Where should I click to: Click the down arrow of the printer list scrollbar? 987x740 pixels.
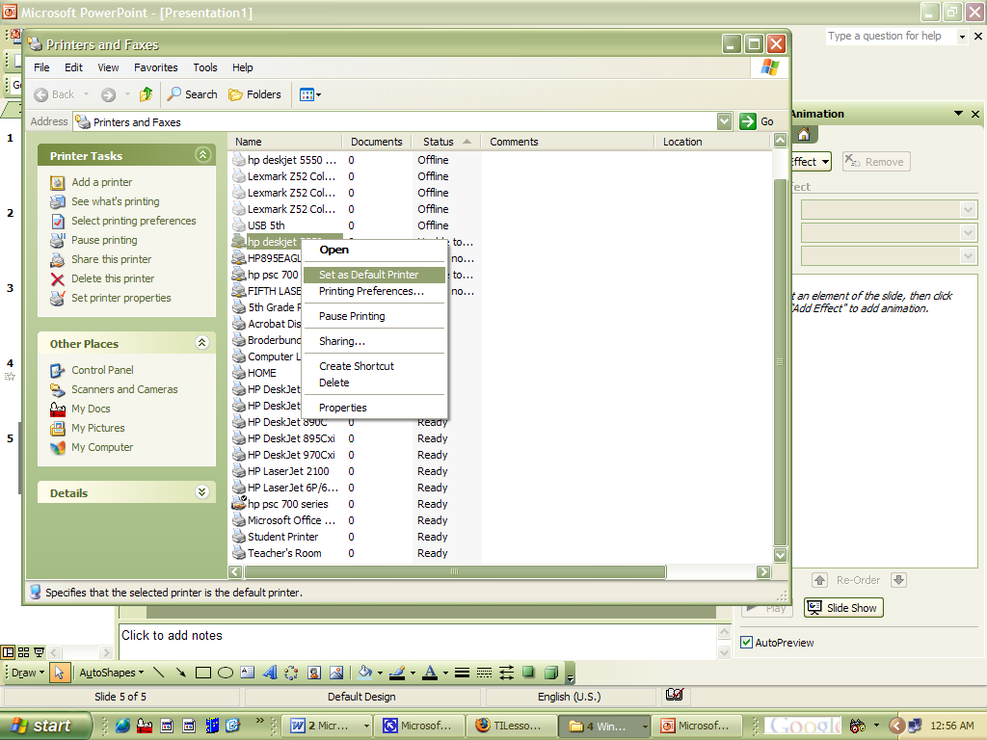tap(781, 555)
